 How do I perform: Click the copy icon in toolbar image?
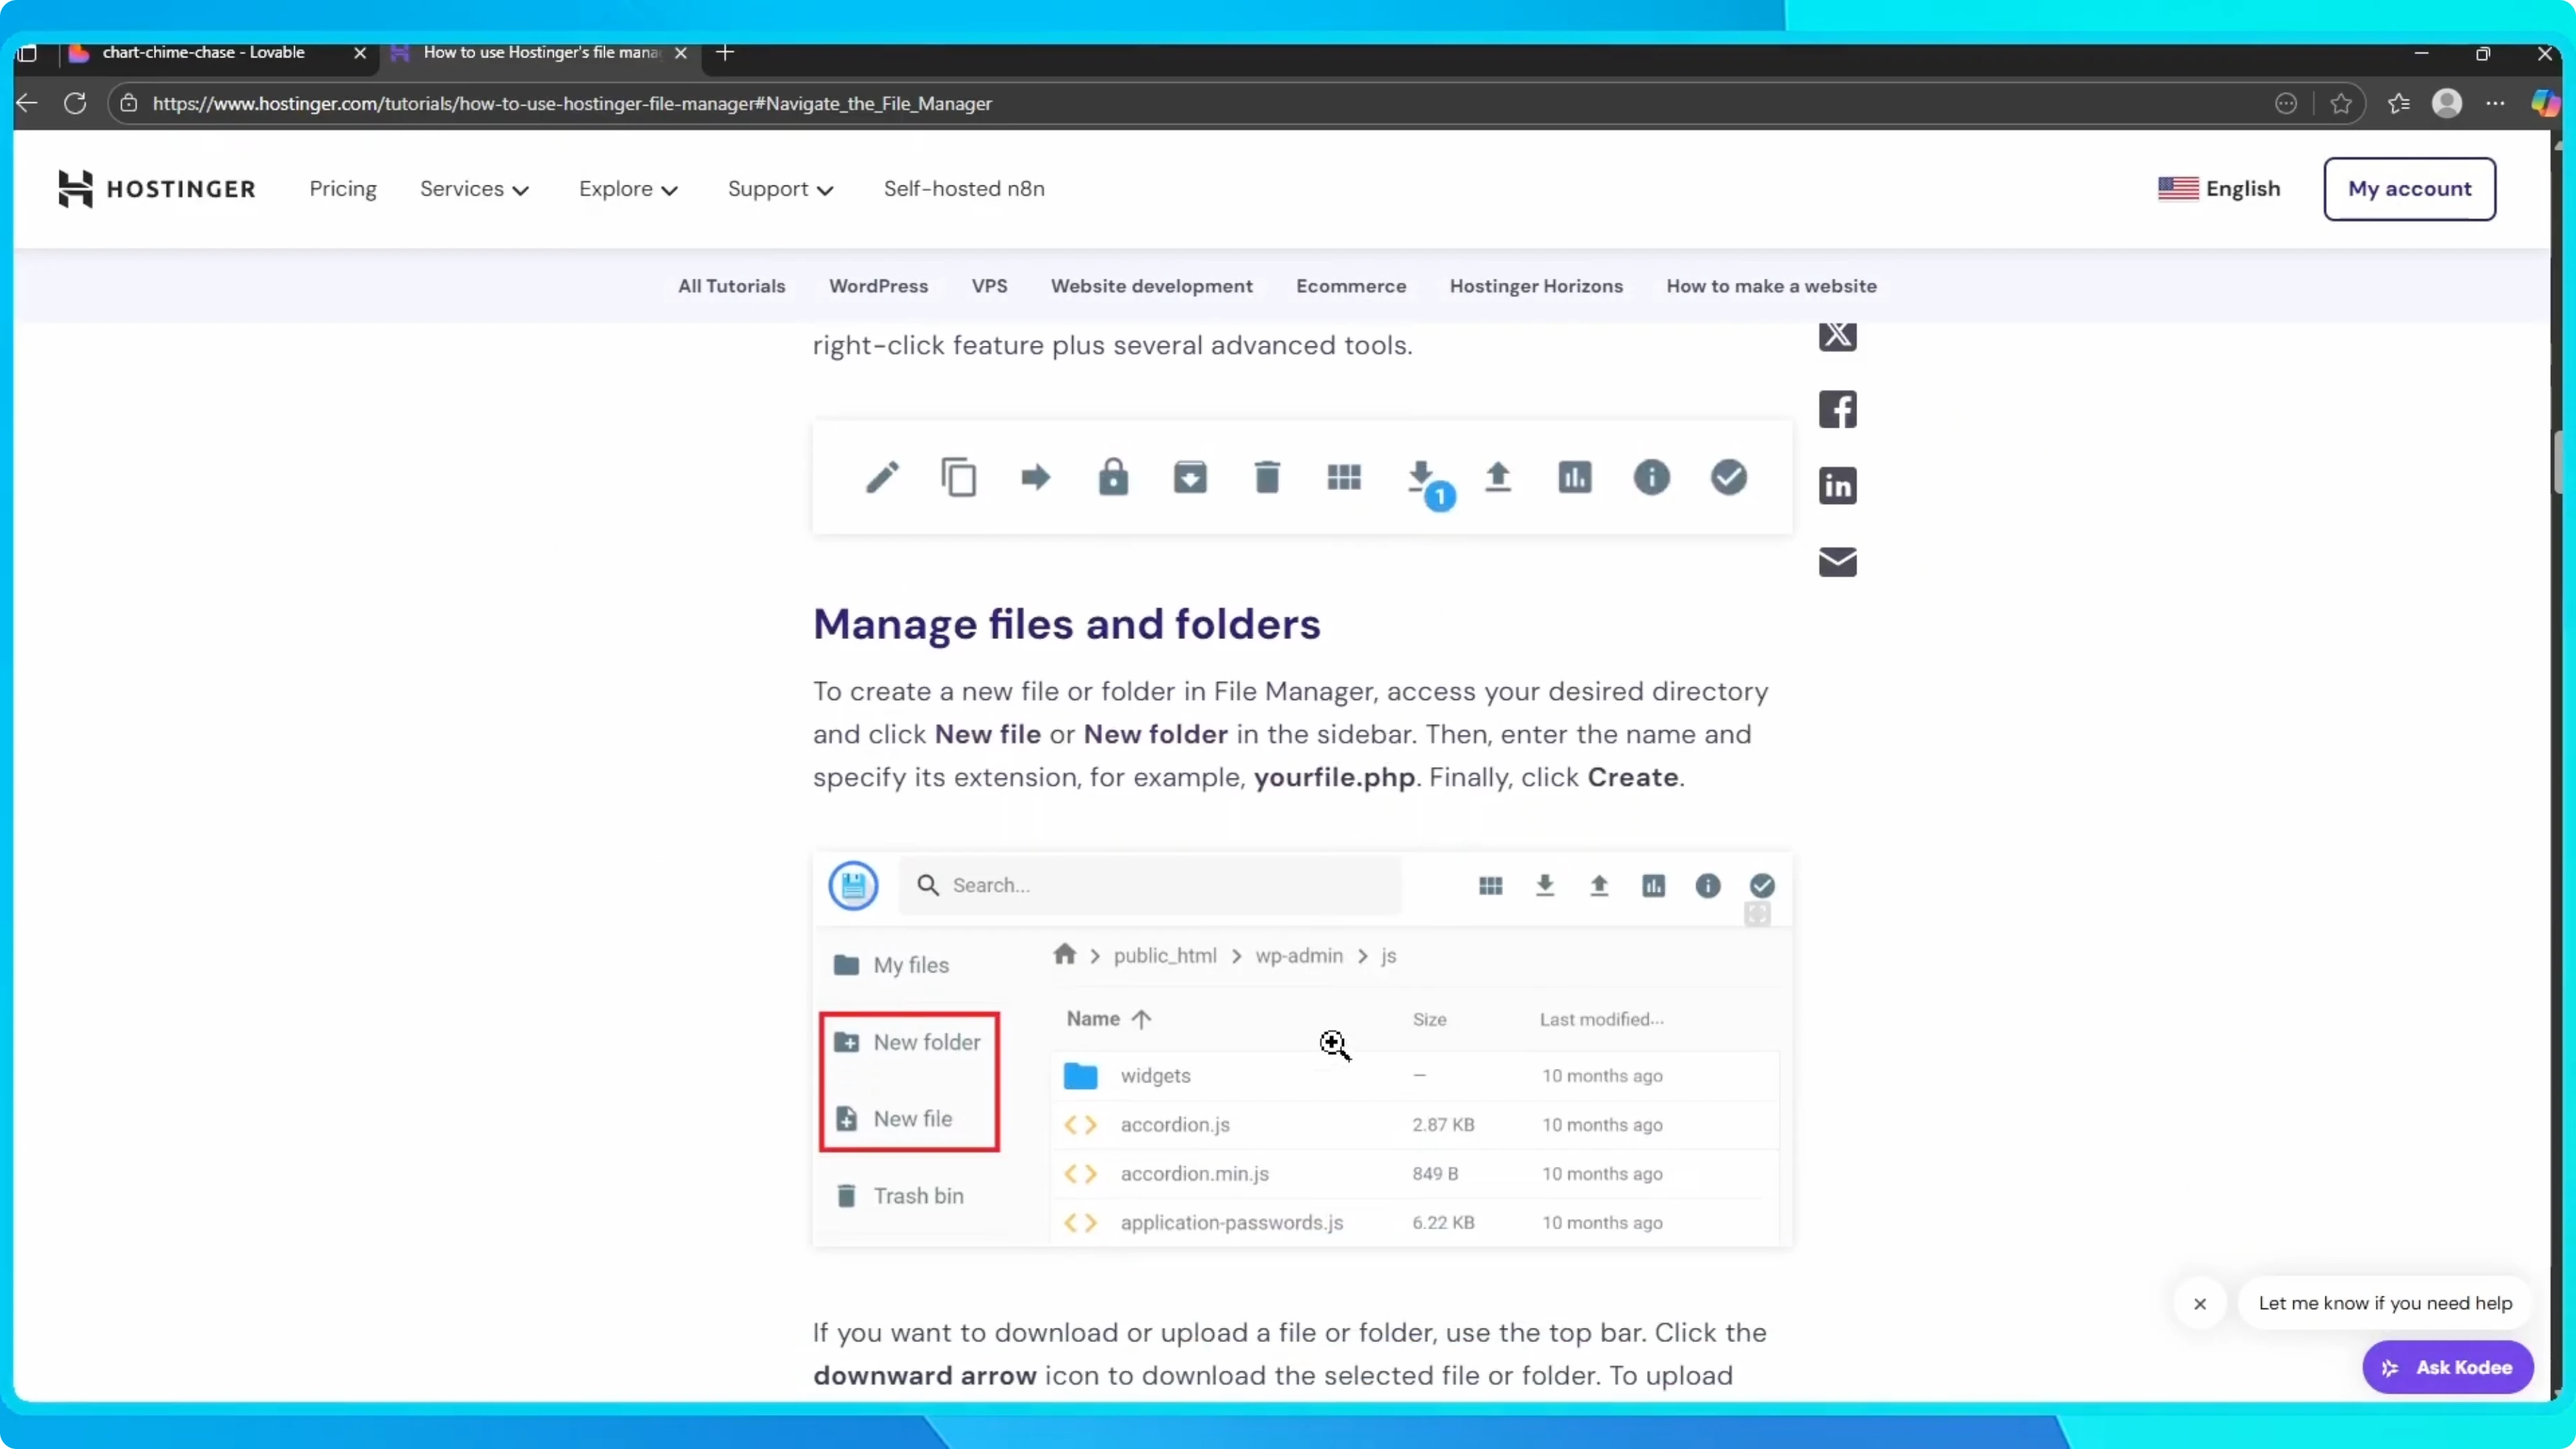[x=959, y=478]
